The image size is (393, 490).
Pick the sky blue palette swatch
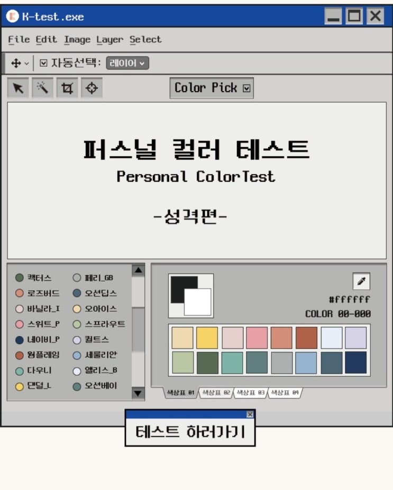pyautogui.click(x=306, y=363)
